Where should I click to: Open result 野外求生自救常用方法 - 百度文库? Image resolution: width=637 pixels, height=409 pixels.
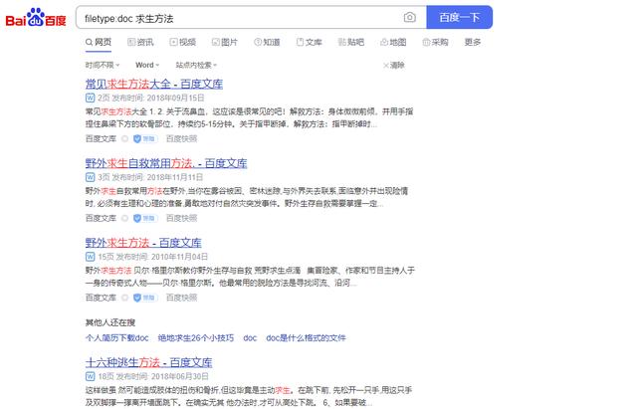[x=166, y=163]
